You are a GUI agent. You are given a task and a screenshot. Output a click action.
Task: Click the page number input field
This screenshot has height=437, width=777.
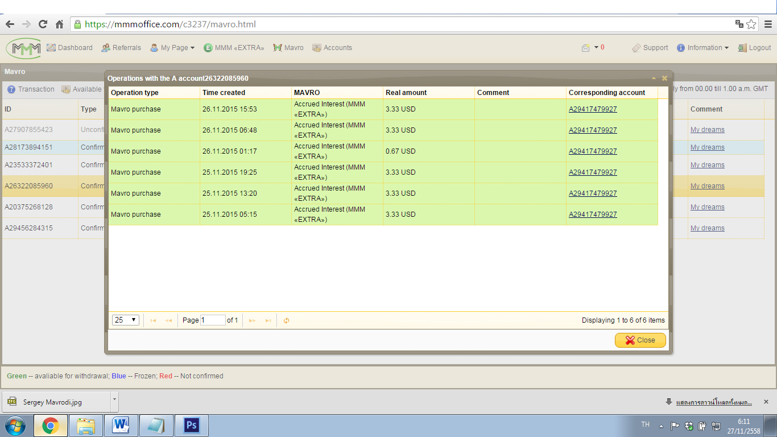coord(213,320)
